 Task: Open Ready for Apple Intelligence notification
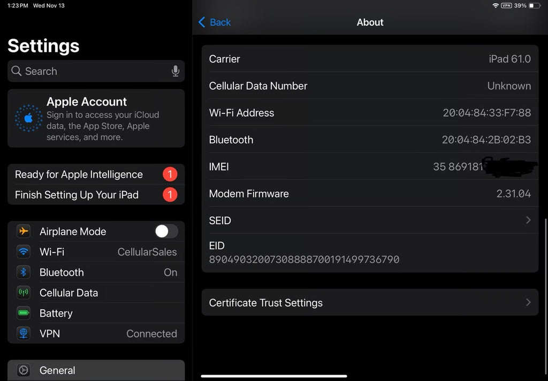79,174
